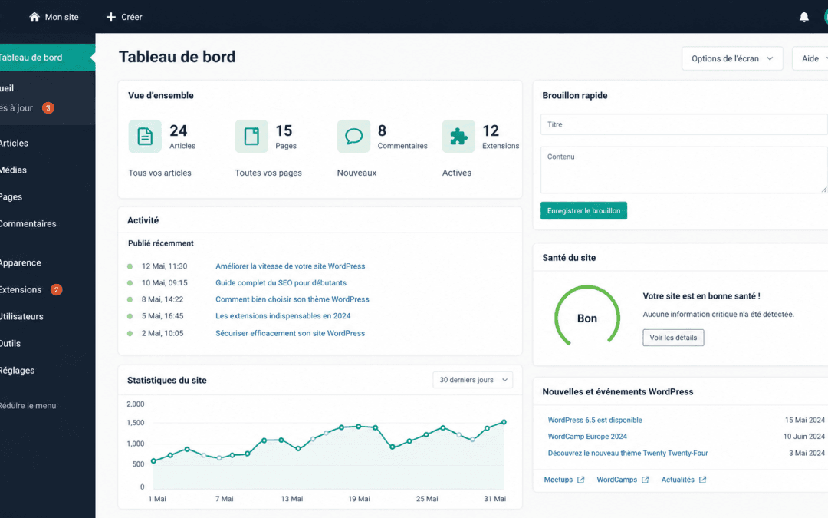Click the '2 Mai, 10:05' date text

(162, 334)
